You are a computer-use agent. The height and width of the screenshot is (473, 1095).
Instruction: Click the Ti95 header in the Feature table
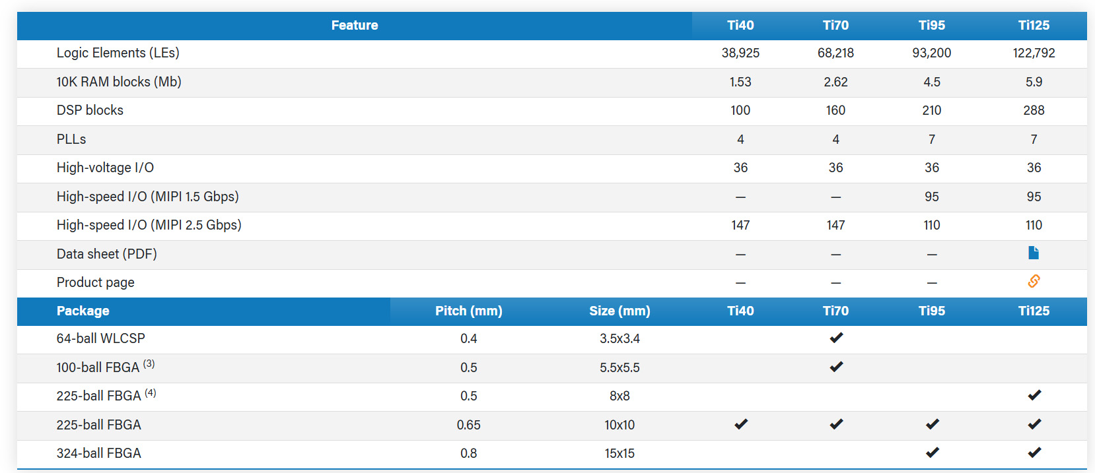[932, 26]
